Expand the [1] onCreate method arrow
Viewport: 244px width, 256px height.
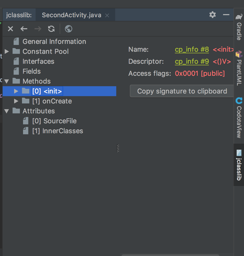[16, 101]
